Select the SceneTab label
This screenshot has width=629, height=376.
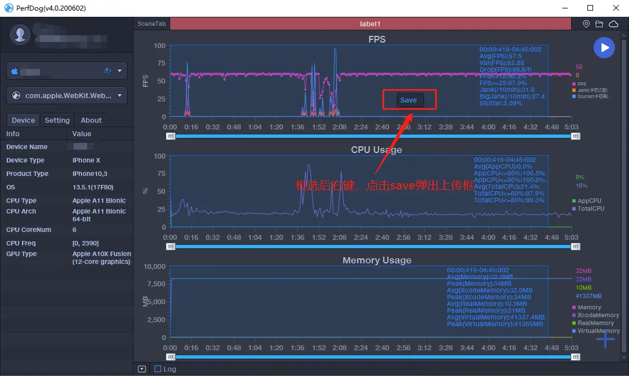pyautogui.click(x=152, y=24)
